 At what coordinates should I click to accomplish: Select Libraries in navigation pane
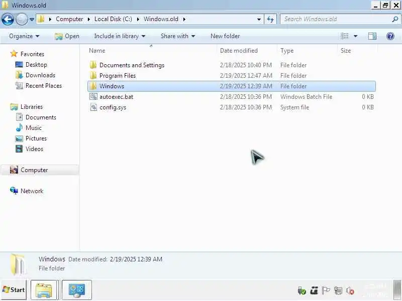point(32,107)
